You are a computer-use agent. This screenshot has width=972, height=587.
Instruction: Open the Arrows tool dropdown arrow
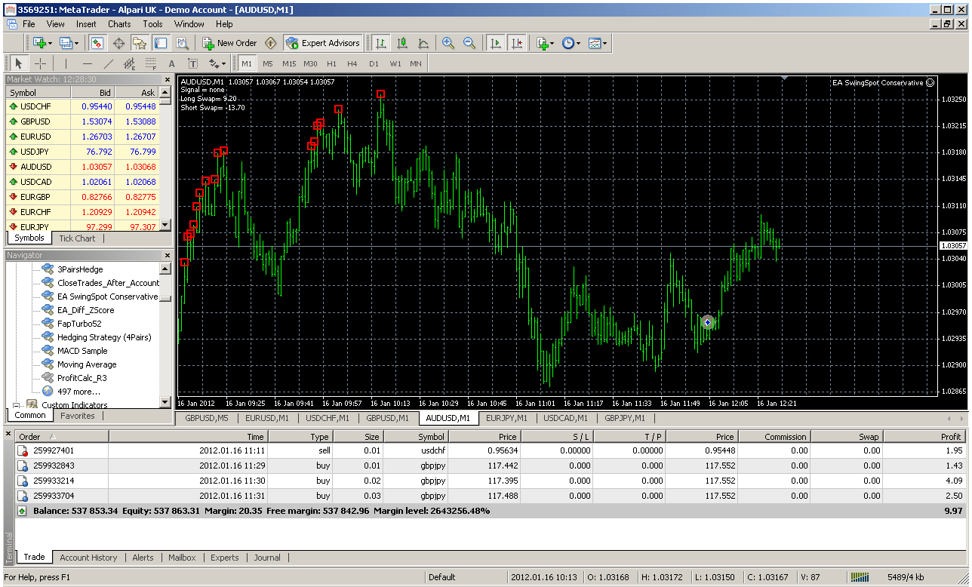click(x=224, y=63)
